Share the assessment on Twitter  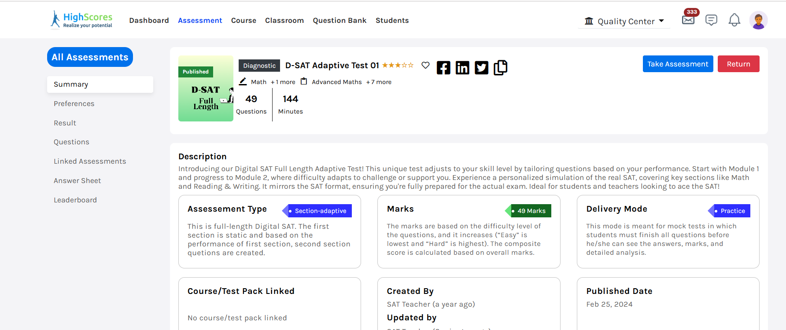point(481,68)
